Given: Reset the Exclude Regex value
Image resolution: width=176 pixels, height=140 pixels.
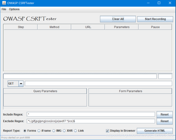Looking at the screenshot, I should [164, 121].
